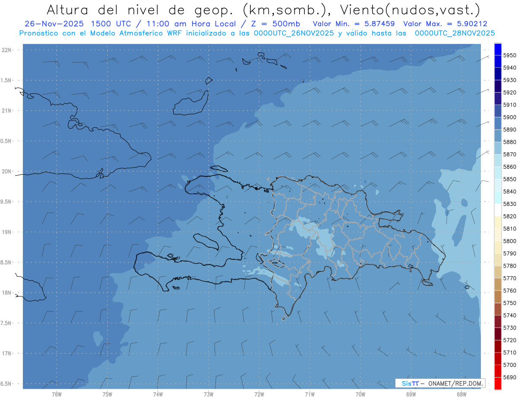Click the '72W' longitude label
Screen dimensions: 518x400
click(x=259, y=394)
